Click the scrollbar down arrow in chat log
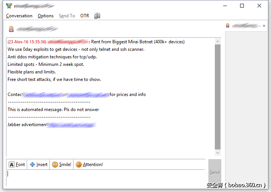This screenshot has width=271, height=192. [x=217, y=152]
